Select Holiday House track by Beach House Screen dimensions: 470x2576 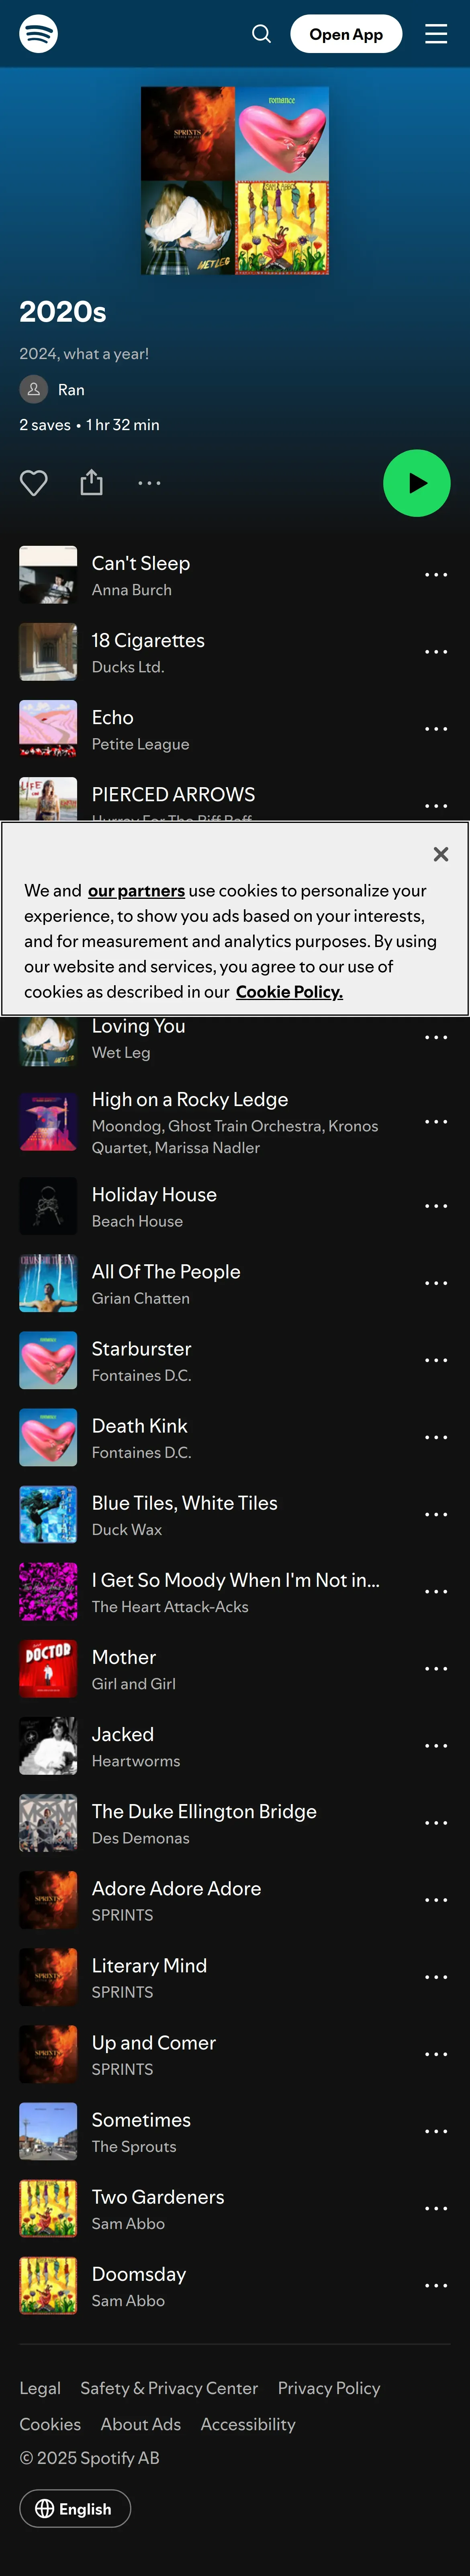pyautogui.click(x=235, y=1206)
